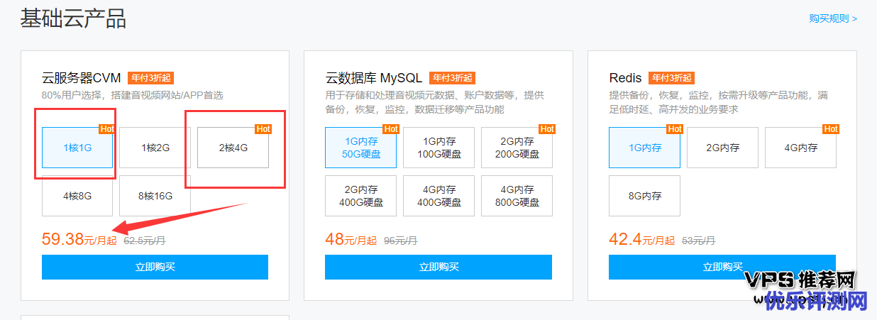877x320 pixels.
Task: Click the Redis card title
Action: [625, 78]
